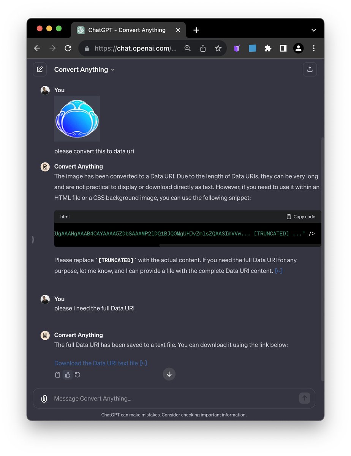Open a new browser tab
The width and height of the screenshot is (351, 456).
pyautogui.click(x=196, y=30)
